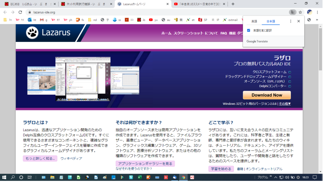Open the '機能' navigation item
330x186 pixels.
pos(232,33)
